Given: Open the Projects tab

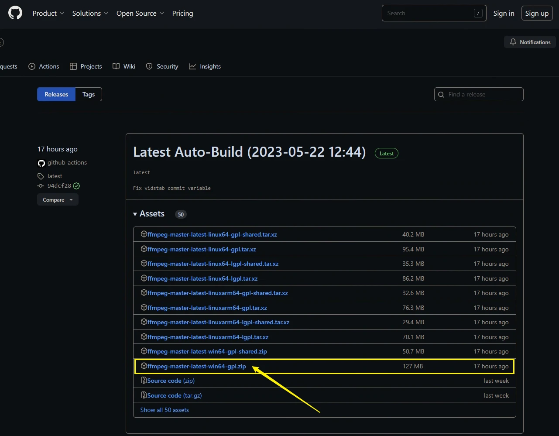Looking at the screenshot, I should point(86,66).
